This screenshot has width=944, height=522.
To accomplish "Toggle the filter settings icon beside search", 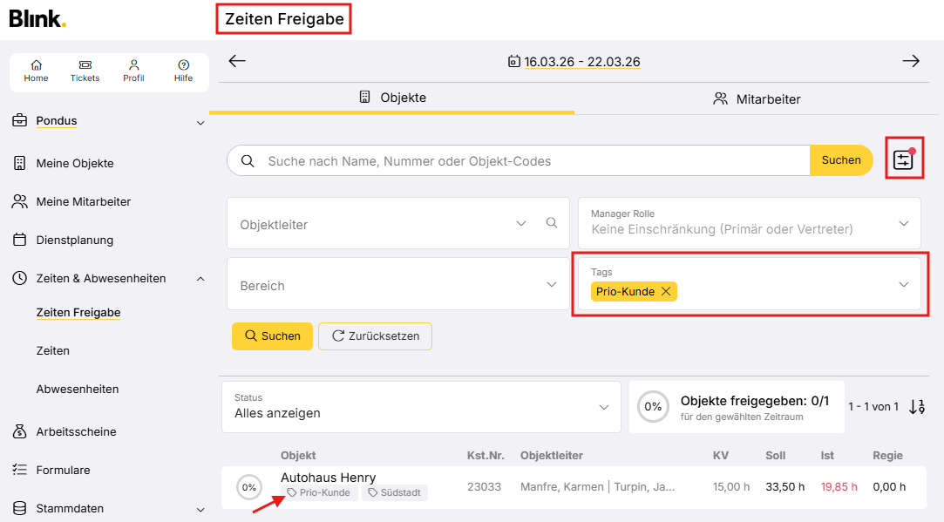I will click(x=903, y=159).
